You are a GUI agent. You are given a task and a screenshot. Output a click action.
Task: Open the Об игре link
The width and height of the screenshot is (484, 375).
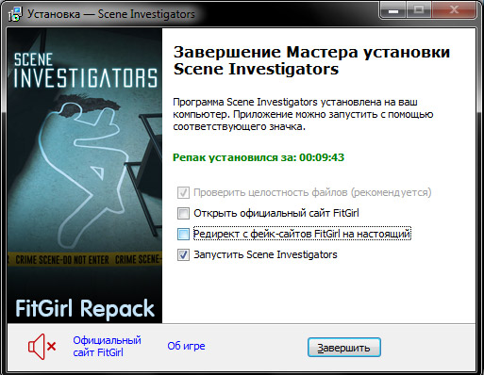coord(186,346)
